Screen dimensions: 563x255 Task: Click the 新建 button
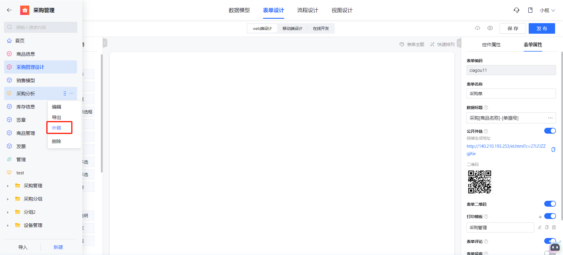point(58,247)
